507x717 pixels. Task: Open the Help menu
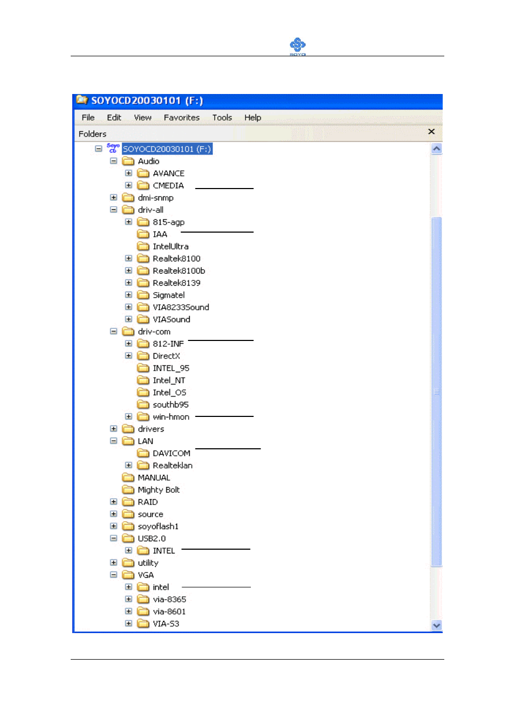click(x=252, y=117)
